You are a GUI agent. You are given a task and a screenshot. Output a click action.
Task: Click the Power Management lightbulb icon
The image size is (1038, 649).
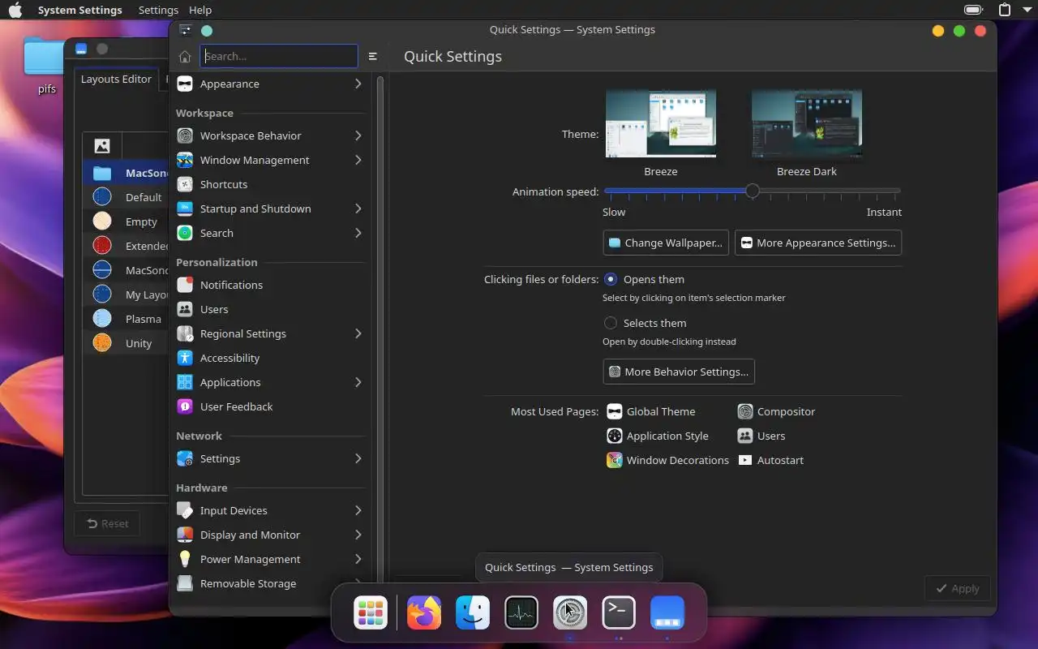185,559
